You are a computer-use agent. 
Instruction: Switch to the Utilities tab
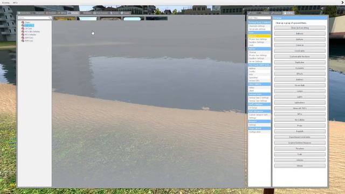coord(288,13)
